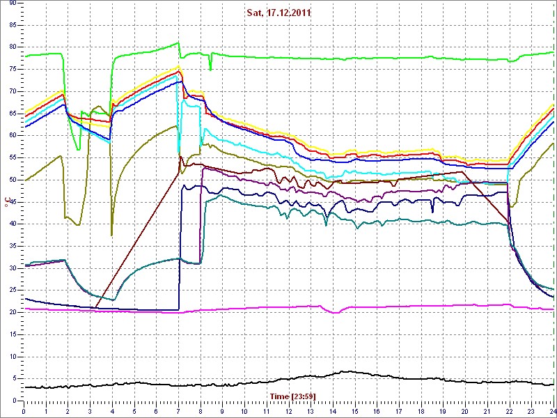The image size is (557, 418).
Task: Pick the 65 tick label on the temperature axis
Action: coord(12,114)
